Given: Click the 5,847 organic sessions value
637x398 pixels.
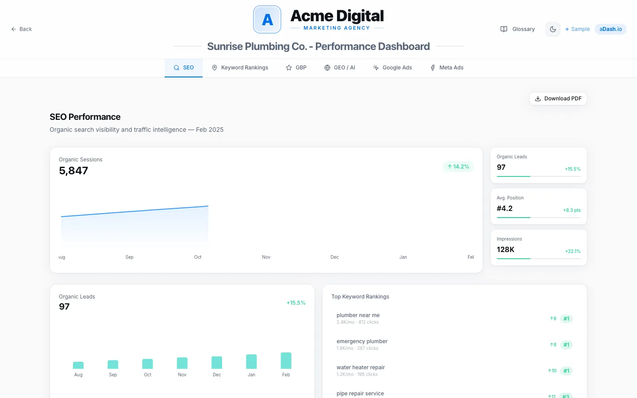Looking at the screenshot, I should [73, 171].
